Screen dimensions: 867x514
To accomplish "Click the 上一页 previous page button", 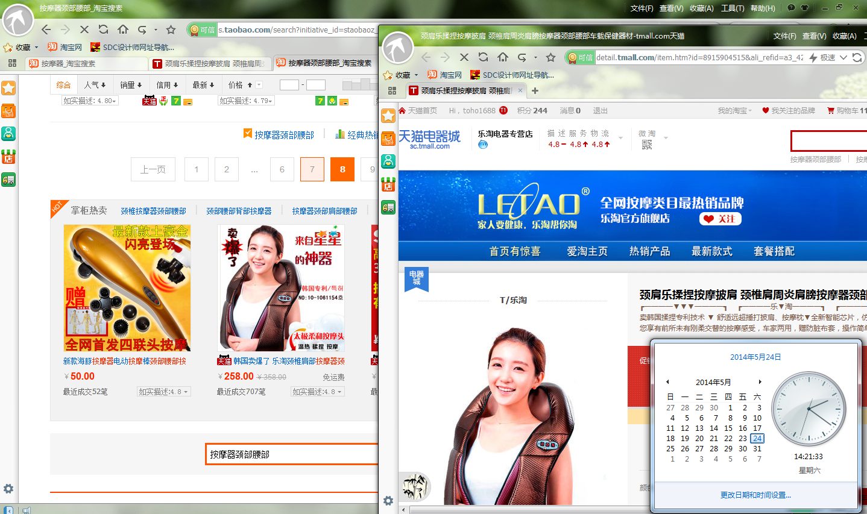I will pos(153,169).
